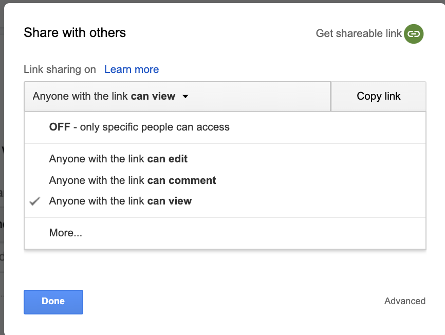This screenshot has height=335, width=445.
Task: Click the Share with others heading
Action: pyautogui.click(x=75, y=33)
